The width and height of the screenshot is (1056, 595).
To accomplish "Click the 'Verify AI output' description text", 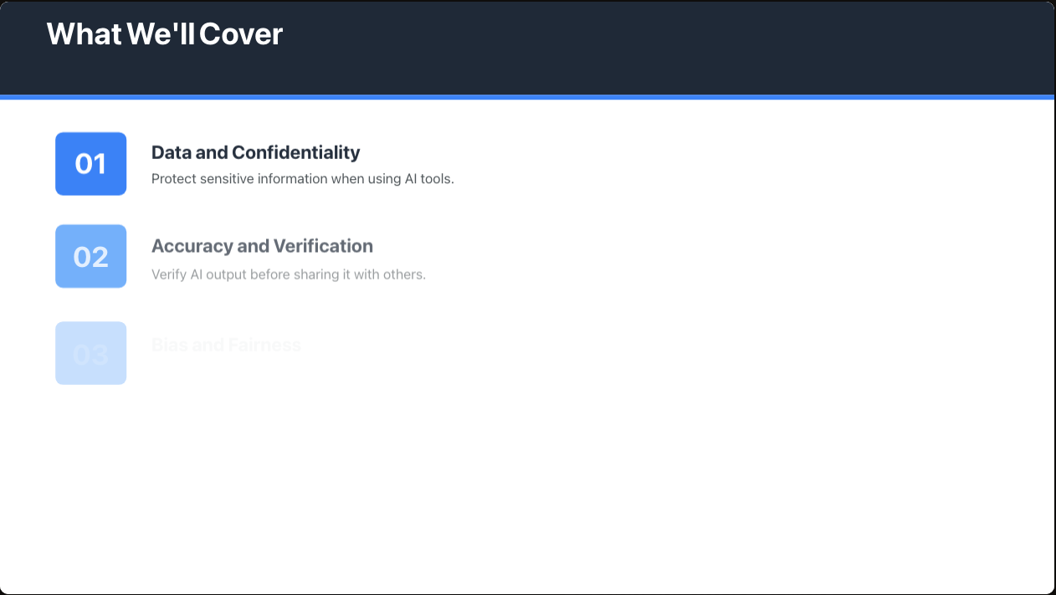I will click(x=289, y=274).
